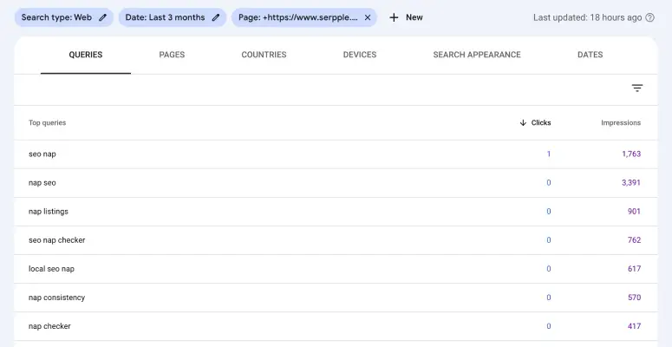Open the Last updated help question icon
Screen dimensions: 672x347
650,17
